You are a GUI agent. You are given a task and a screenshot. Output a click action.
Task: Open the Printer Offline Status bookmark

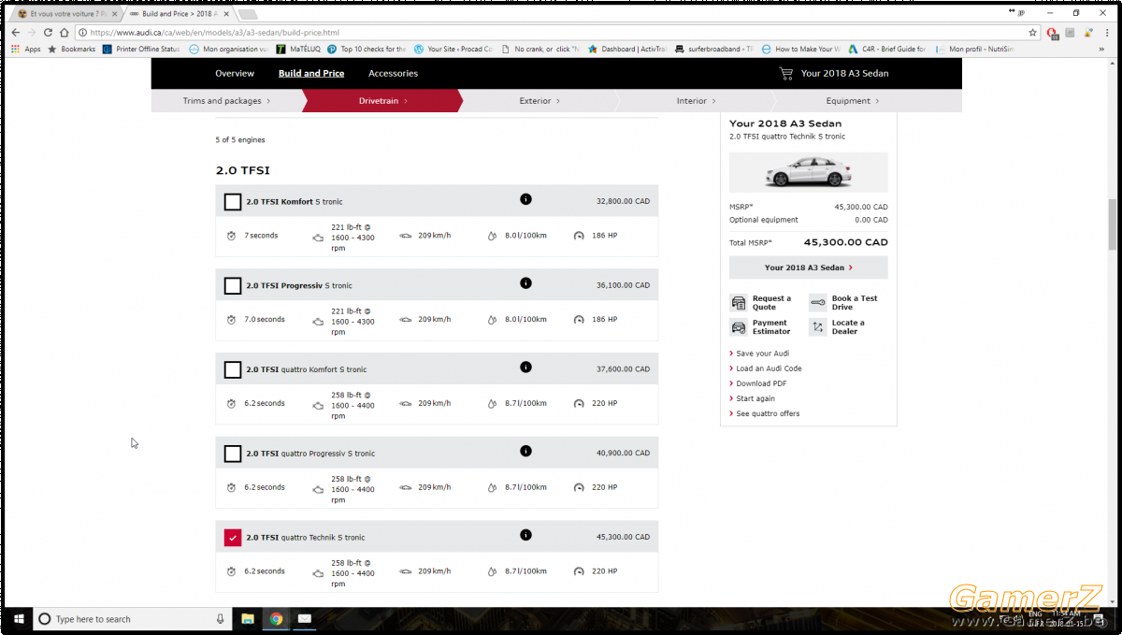click(141, 50)
